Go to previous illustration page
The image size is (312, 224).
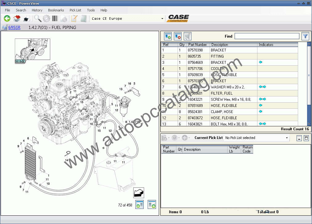point(140,204)
